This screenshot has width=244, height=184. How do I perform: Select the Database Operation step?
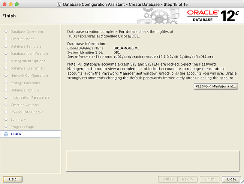click(27, 32)
